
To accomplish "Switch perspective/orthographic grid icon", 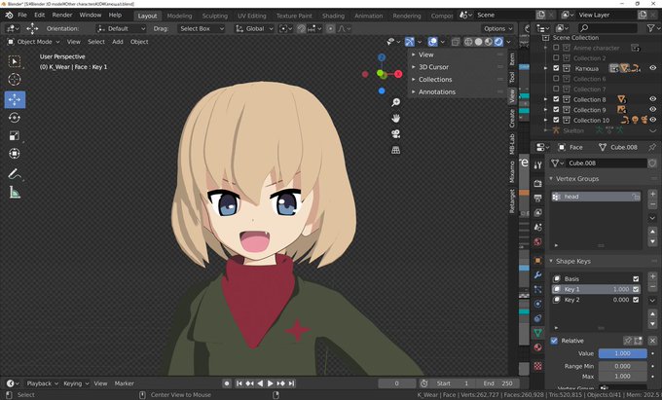I will (395, 150).
